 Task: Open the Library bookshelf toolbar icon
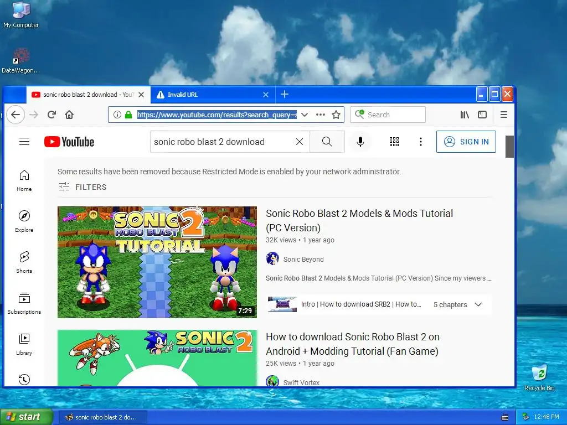point(465,115)
